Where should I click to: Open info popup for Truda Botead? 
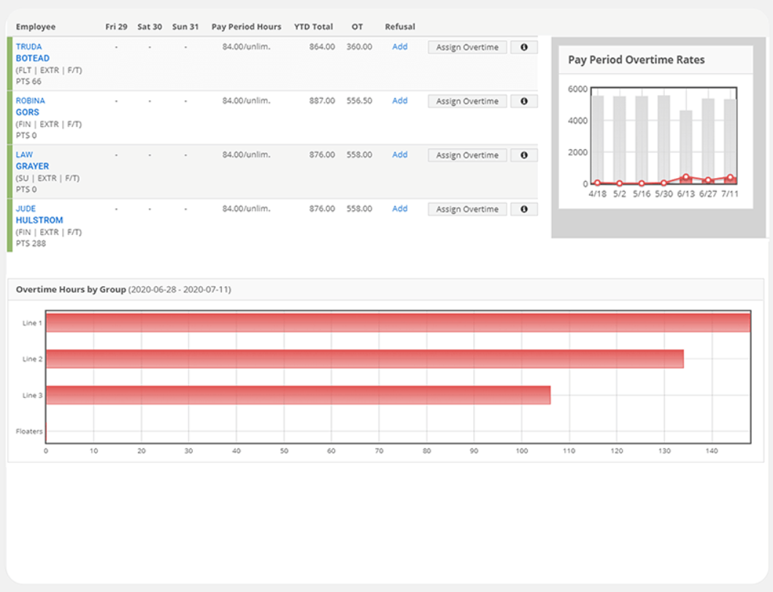click(x=524, y=47)
